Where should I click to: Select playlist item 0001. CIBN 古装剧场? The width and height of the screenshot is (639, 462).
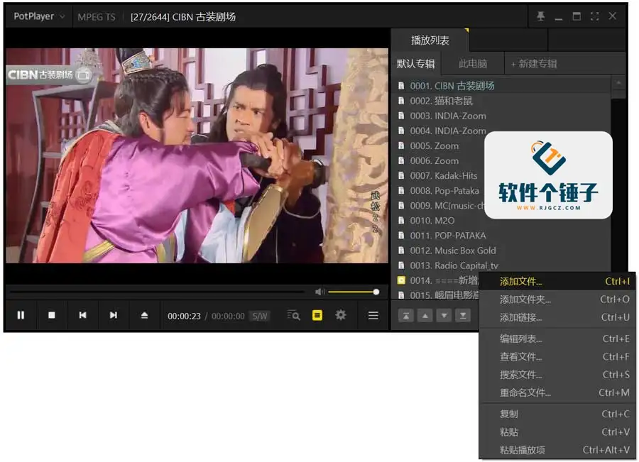pos(501,86)
